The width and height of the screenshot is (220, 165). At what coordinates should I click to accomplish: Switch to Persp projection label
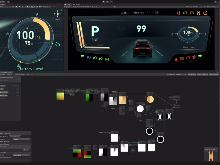[57, 20]
